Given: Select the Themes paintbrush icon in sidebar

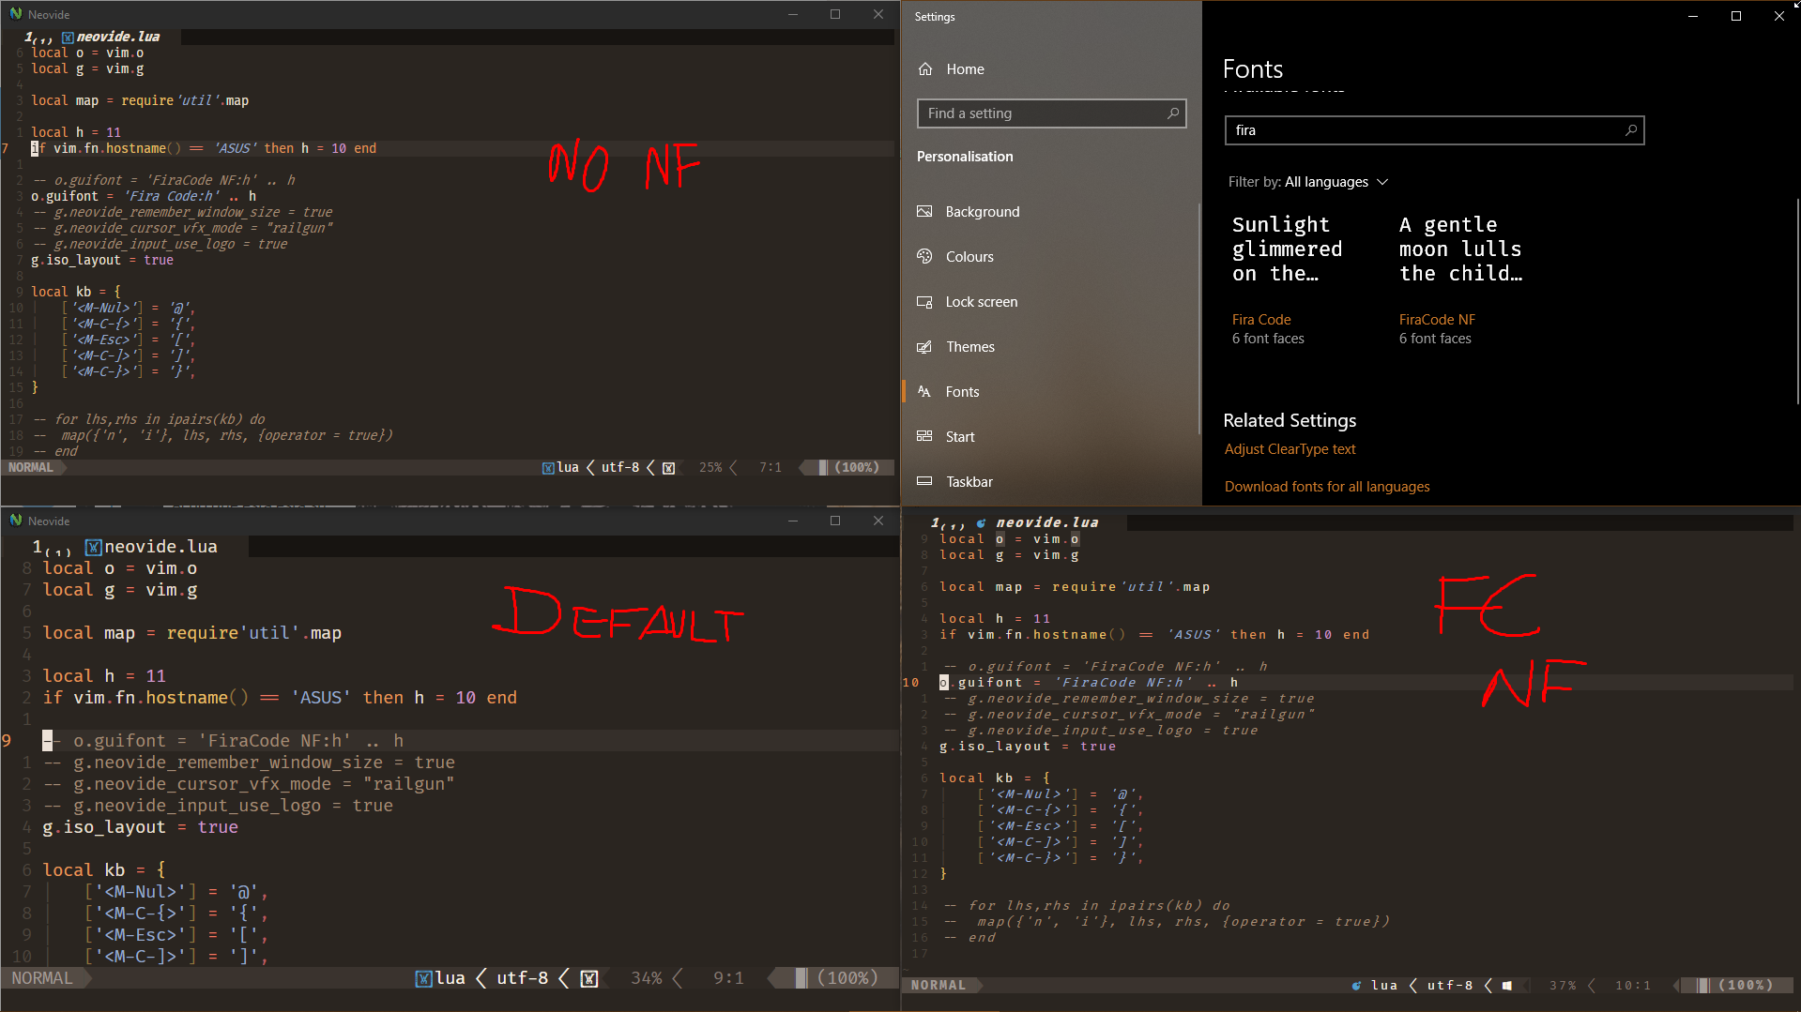Looking at the screenshot, I should (x=925, y=346).
